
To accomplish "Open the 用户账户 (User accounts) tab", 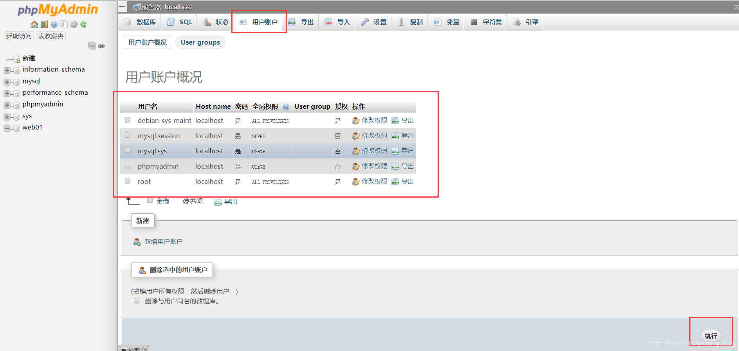I will pyautogui.click(x=259, y=22).
